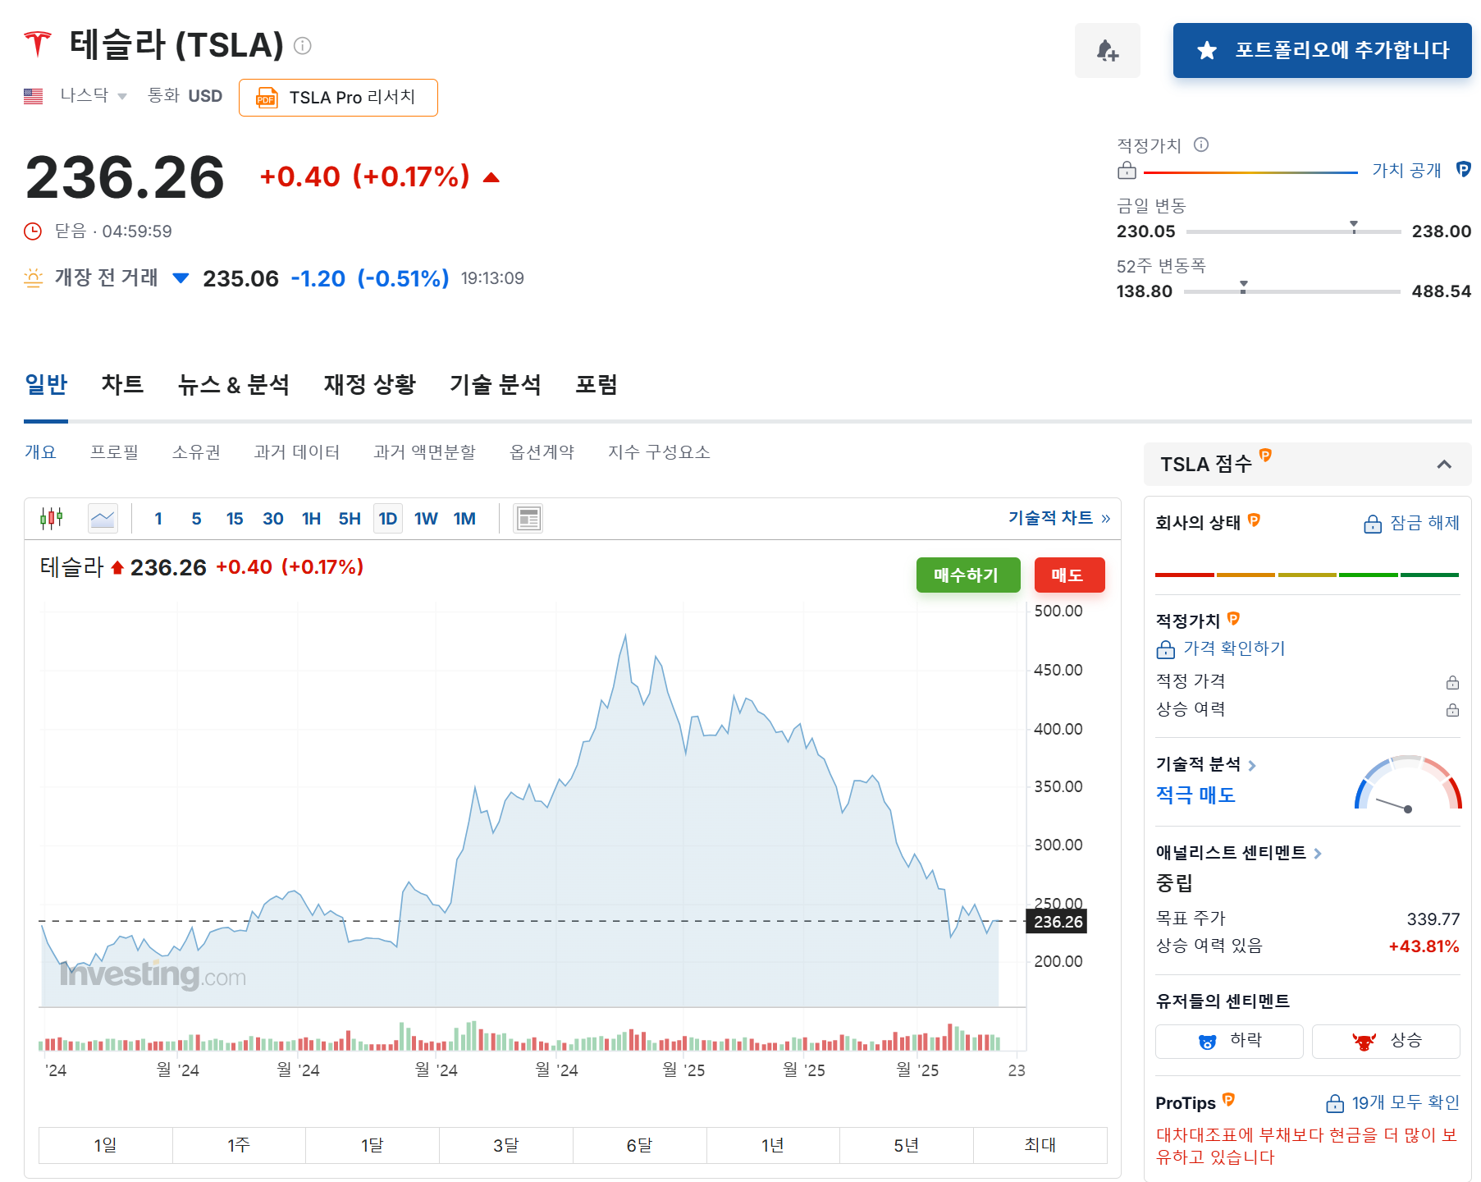Click the red 매도 sell button
1481x1182 pixels.
1069,575
